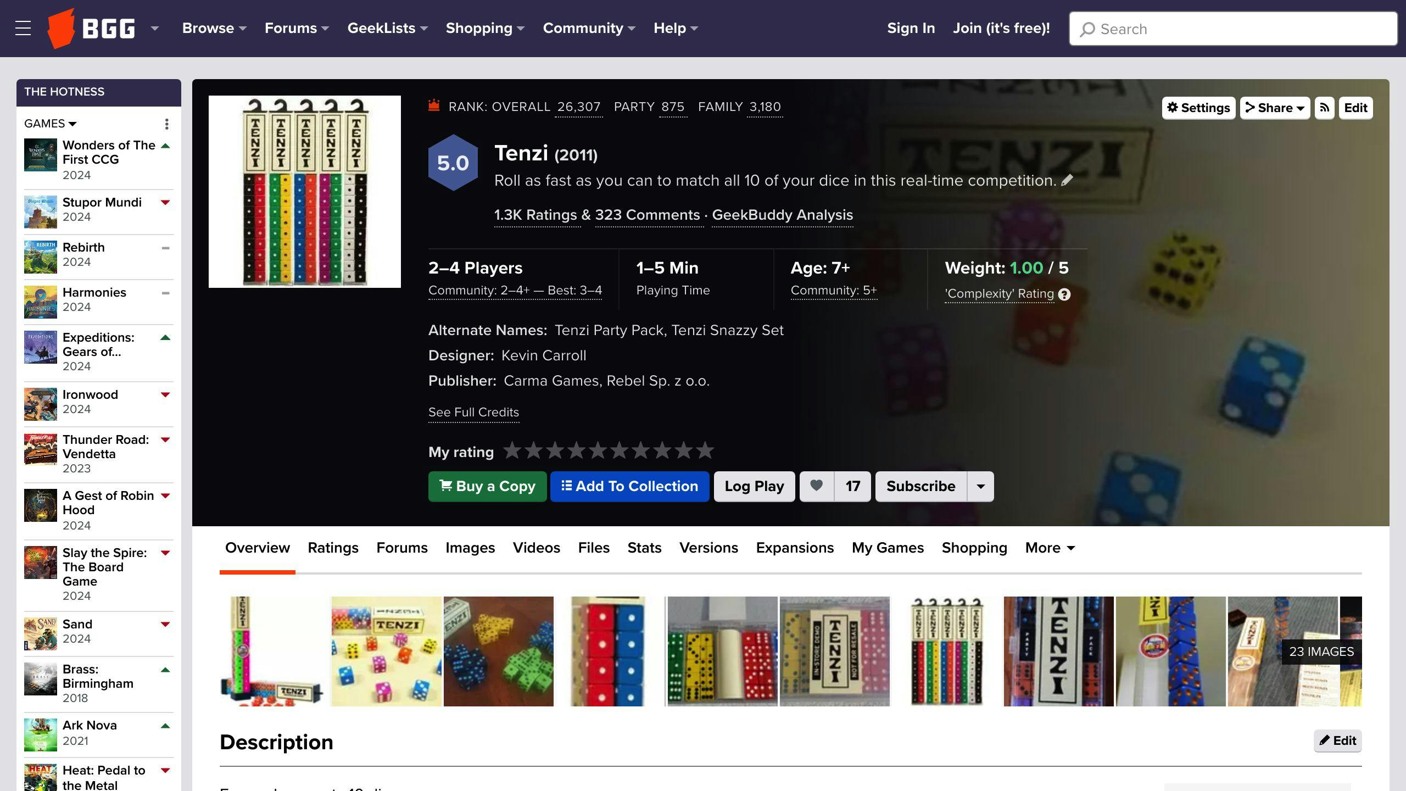The height and width of the screenshot is (791, 1406).
Task: Open GeekBuddy Analysis
Action: click(x=783, y=215)
